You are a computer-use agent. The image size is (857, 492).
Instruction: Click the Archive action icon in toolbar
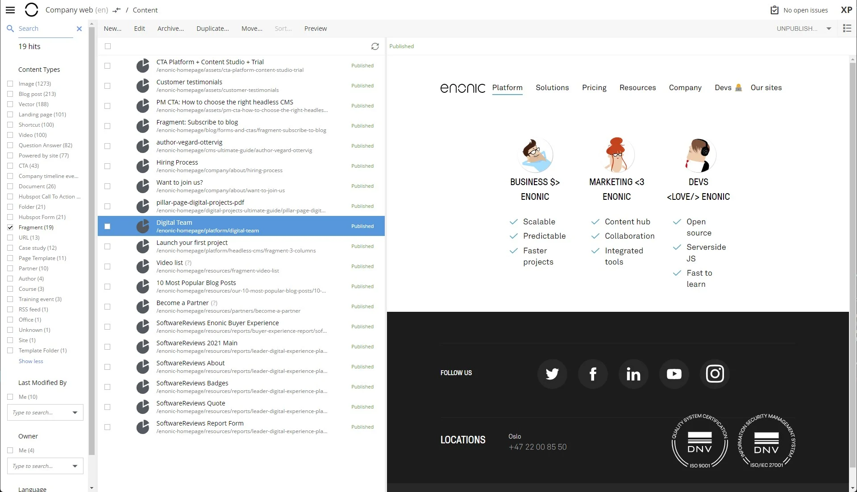coord(170,28)
